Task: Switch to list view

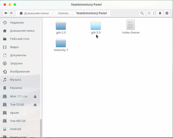Action: click(x=149, y=13)
